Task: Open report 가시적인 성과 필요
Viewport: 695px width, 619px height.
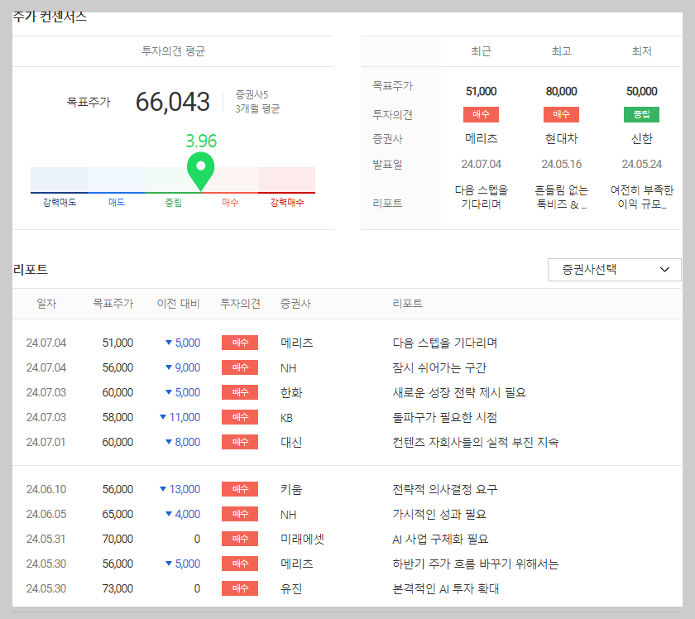Action: [x=439, y=514]
